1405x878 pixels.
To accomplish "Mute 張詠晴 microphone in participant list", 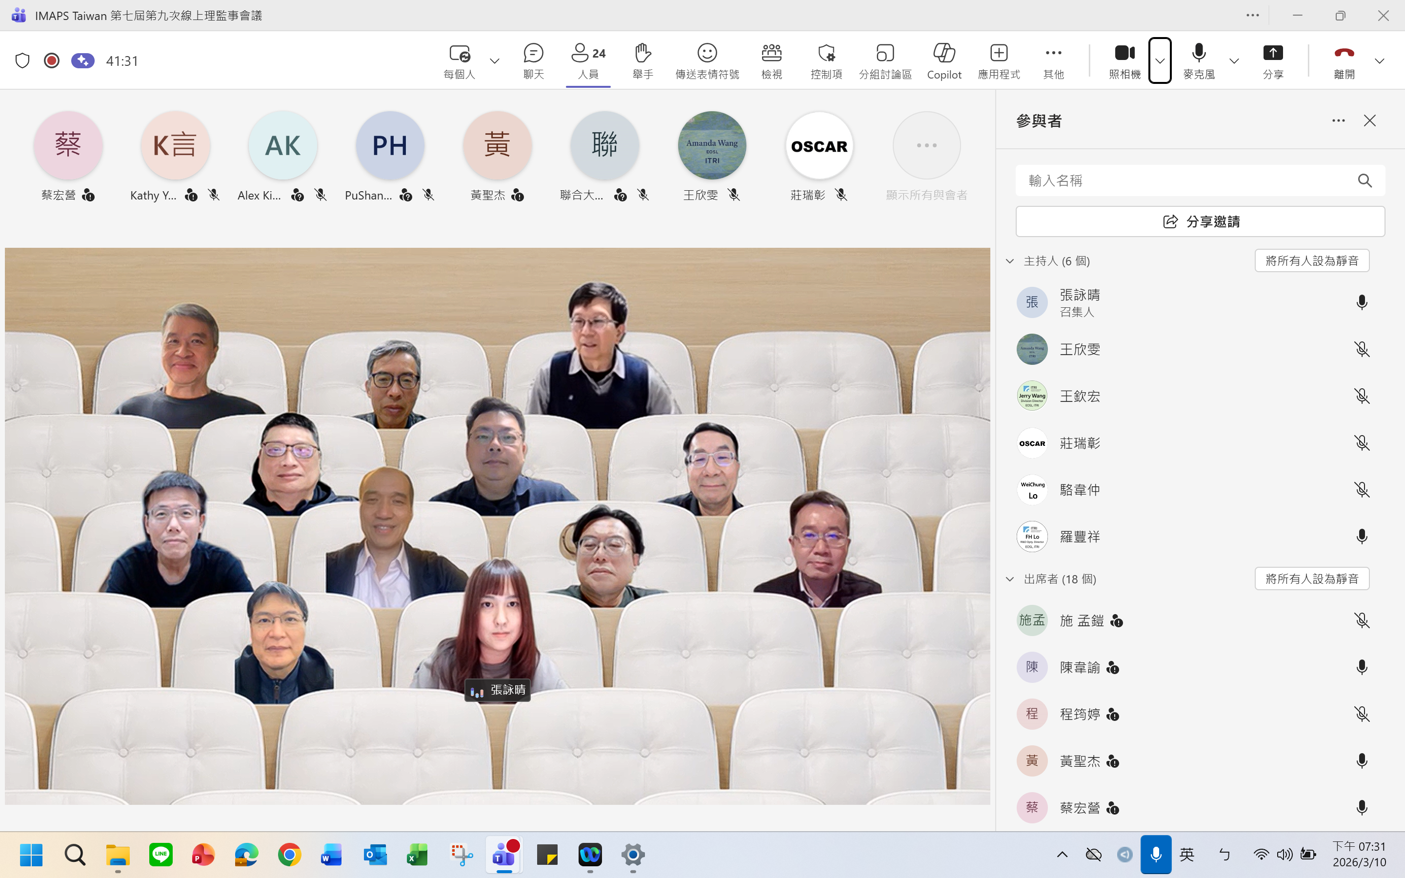I will (x=1362, y=302).
